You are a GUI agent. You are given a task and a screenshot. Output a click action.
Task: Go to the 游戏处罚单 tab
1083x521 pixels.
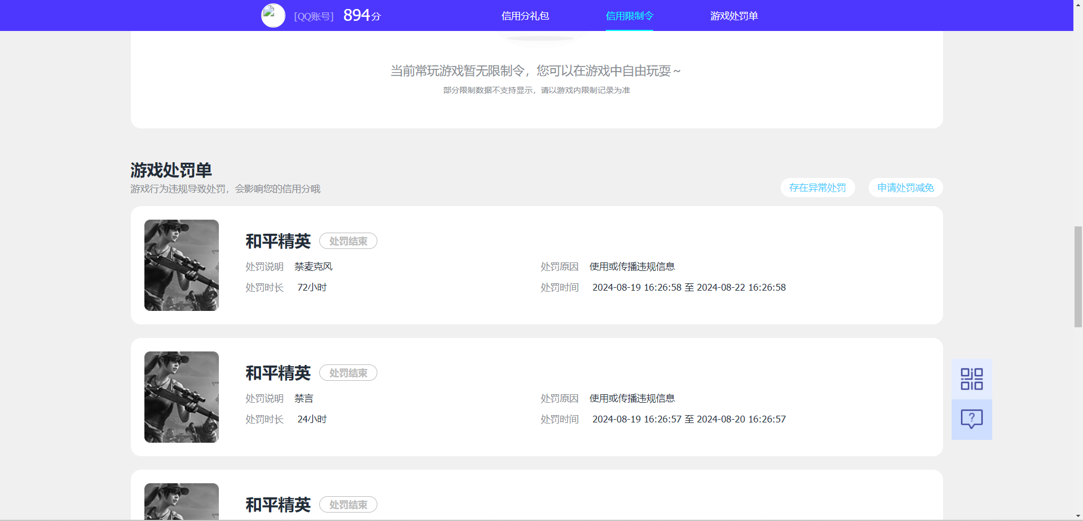click(x=734, y=16)
